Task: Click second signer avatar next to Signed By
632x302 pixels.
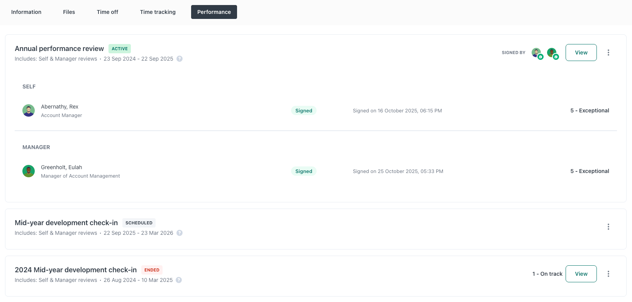Action: pos(552,53)
